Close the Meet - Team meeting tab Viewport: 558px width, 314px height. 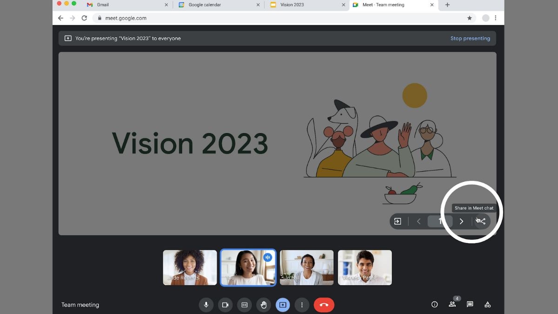click(432, 5)
